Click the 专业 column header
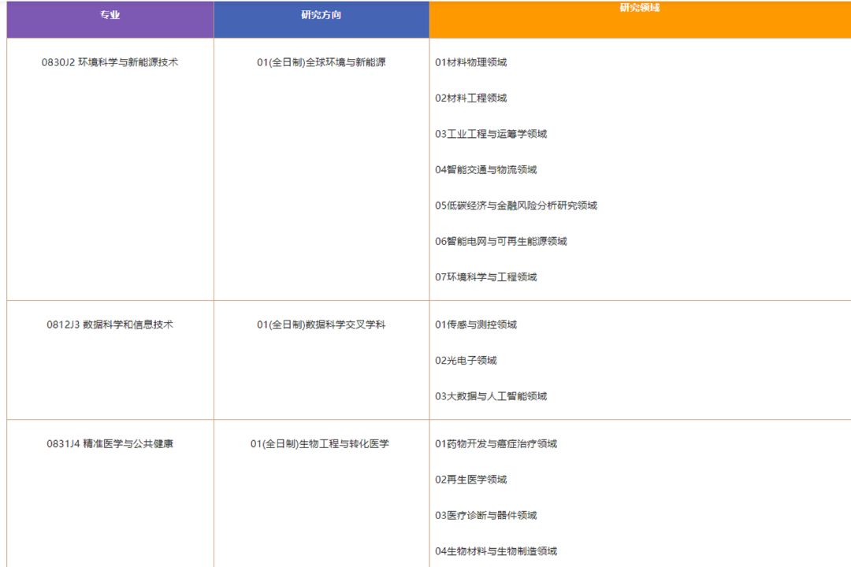This screenshot has height=567, width=851. coord(110,15)
